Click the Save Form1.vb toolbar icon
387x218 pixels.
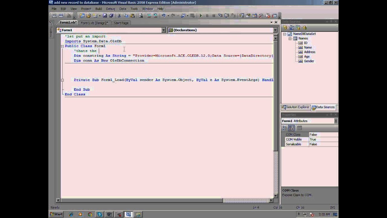coord(105,15)
